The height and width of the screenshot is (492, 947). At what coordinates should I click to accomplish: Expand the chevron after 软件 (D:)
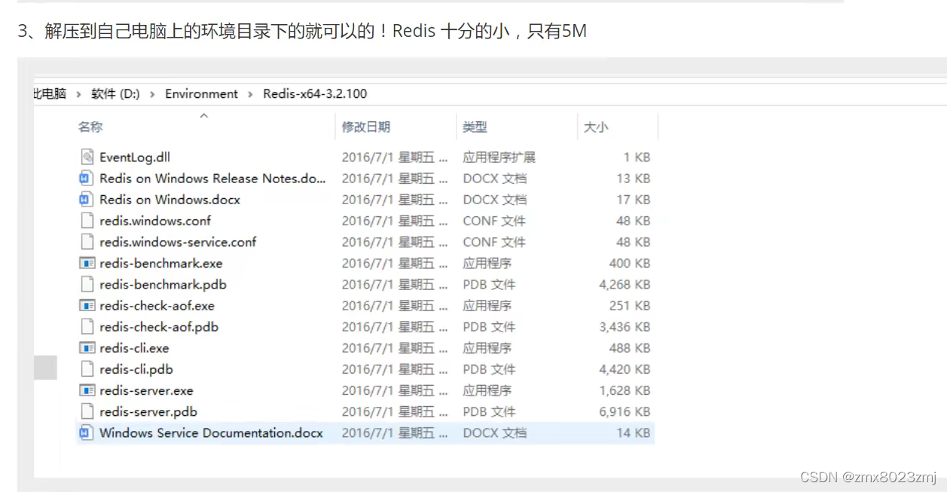(153, 94)
